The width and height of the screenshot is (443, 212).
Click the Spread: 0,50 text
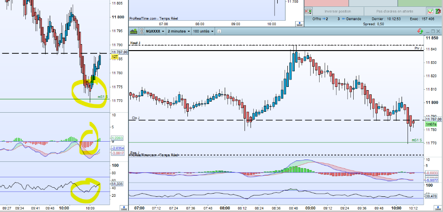tap(373, 24)
